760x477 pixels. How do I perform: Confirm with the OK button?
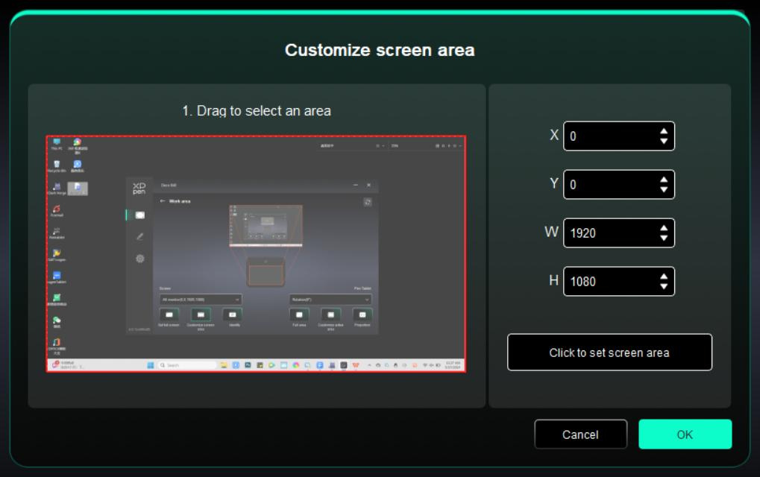685,435
